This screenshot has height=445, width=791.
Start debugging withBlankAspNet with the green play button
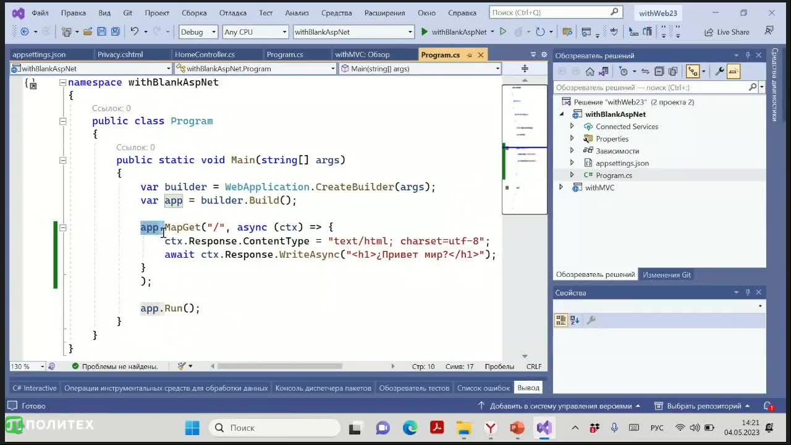pyautogui.click(x=424, y=32)
